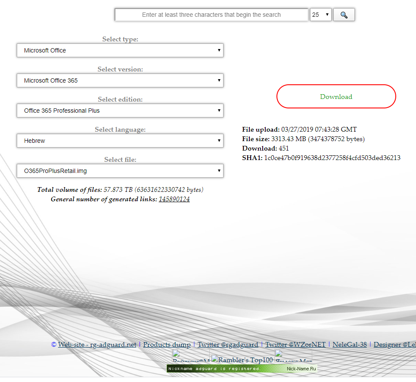Screen dimensions: 416x382
Task: Click the "Select file:" label
Action: point(120,160)
